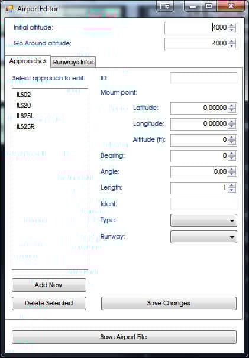This screenshot has width=249, height=358.
Task: Increase Length using the up spinner arrow
Action: (232, 185)
